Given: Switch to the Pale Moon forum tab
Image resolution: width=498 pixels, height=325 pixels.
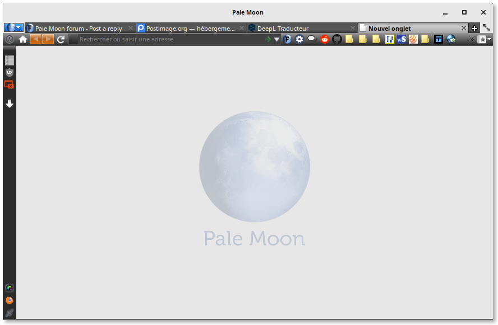Looking at the screenshot, I should pos(80,28).
